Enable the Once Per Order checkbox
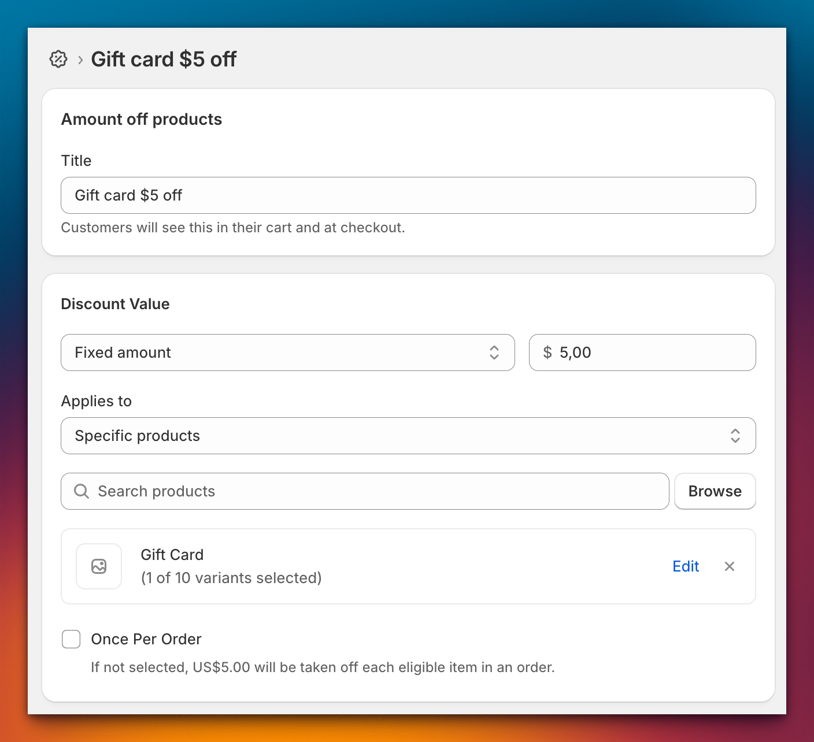This screenshot has width=814, height=742. (x=71, y=639)
